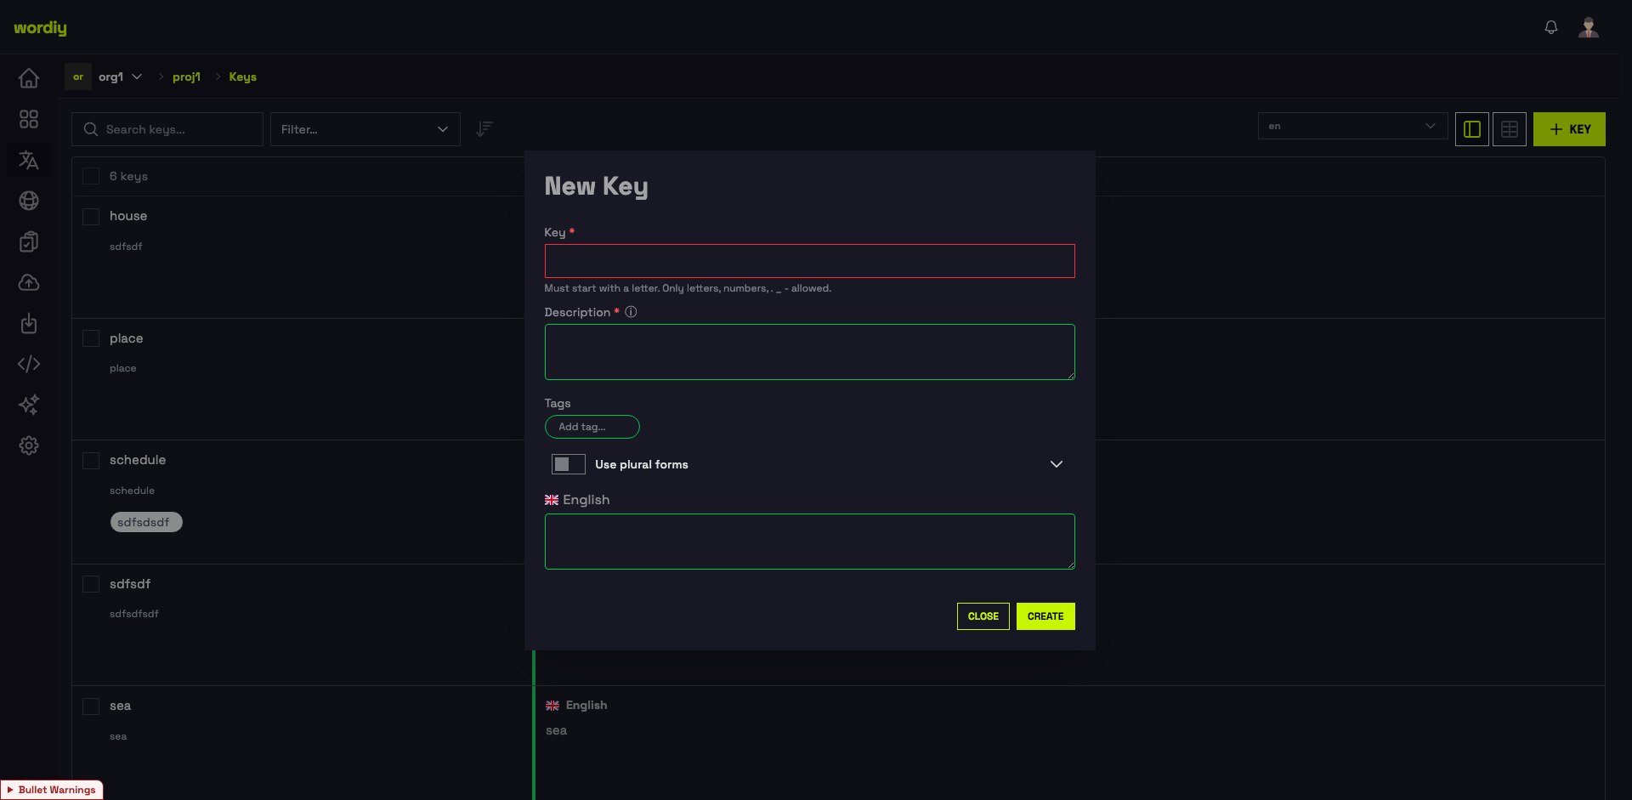Check the house key checkbox
This screenshot has width=1632, height=800.
tap(91, 217)
